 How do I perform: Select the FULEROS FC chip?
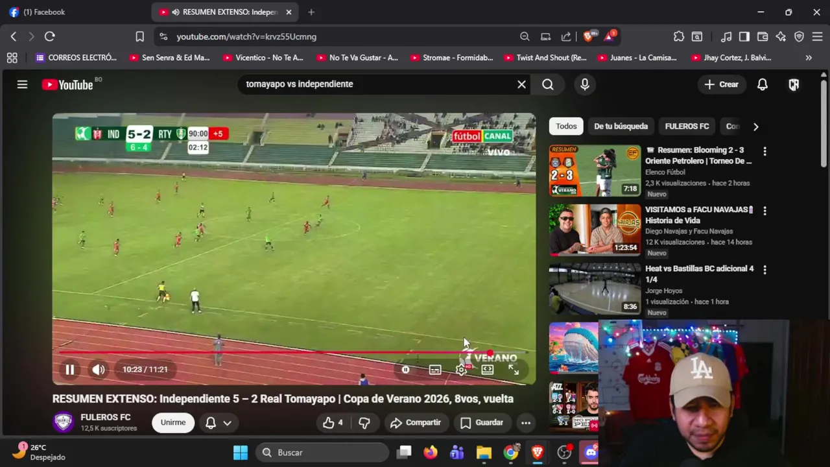tap(687, 126)
